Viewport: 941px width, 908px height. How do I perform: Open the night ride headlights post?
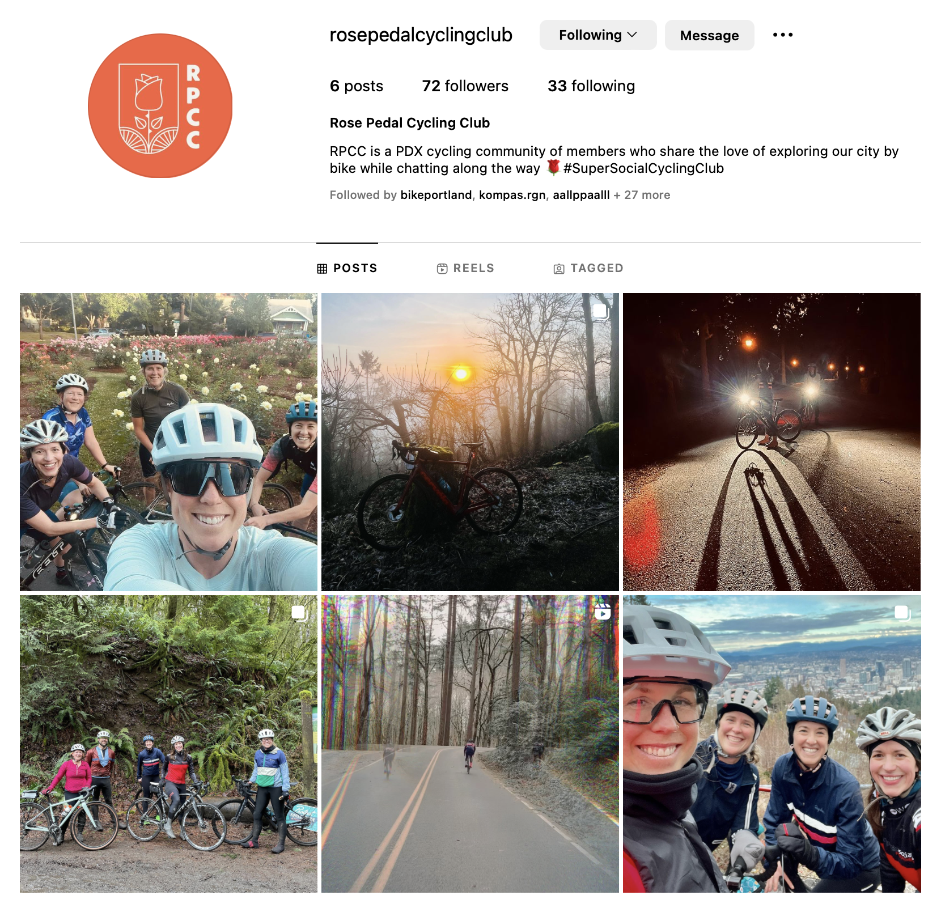pos(772,442)
